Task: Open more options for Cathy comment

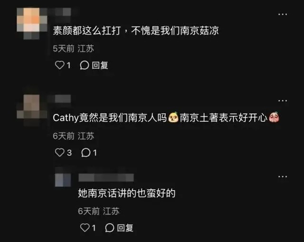Action: coord(283,101)
